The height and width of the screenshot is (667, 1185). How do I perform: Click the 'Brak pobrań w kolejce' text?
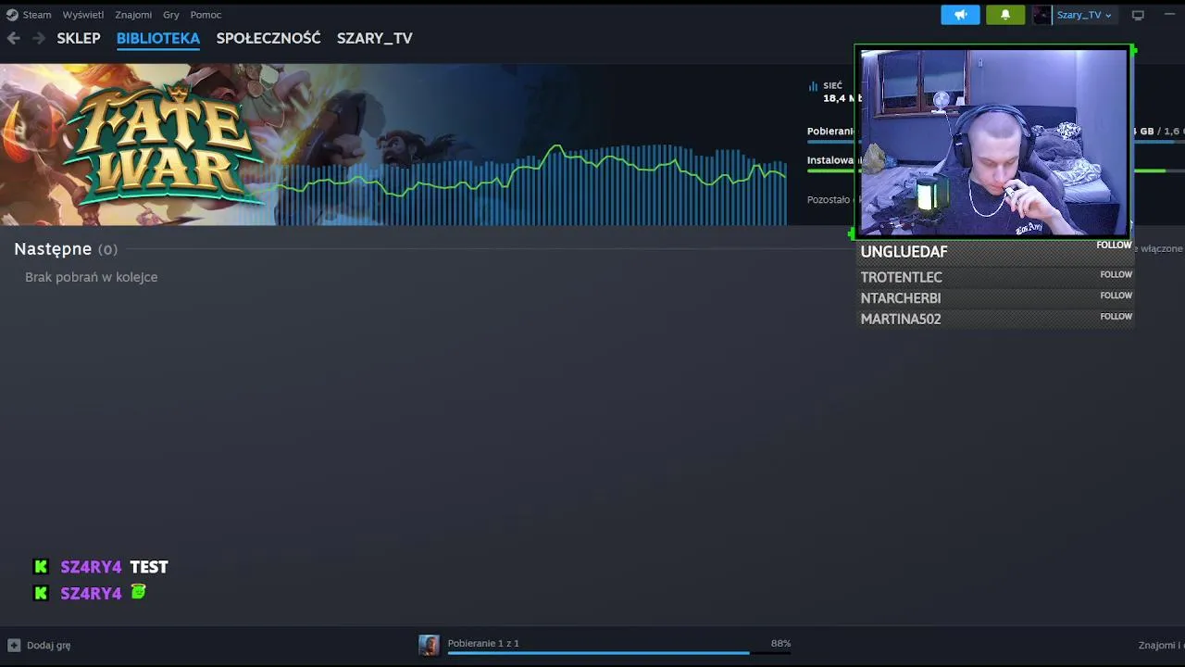click(92, 277)
